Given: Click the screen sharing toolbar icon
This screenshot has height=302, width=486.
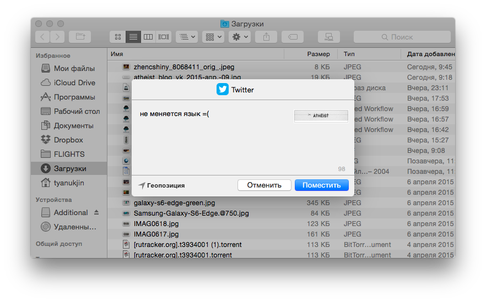Looking at the screenshot, I should tap(329, 37).
